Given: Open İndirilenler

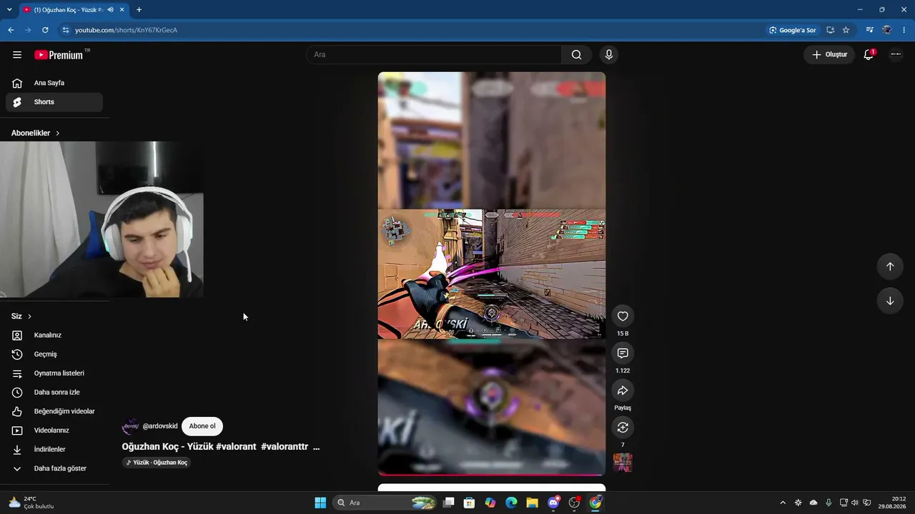Looking at the screenshot, I should 54,450.
